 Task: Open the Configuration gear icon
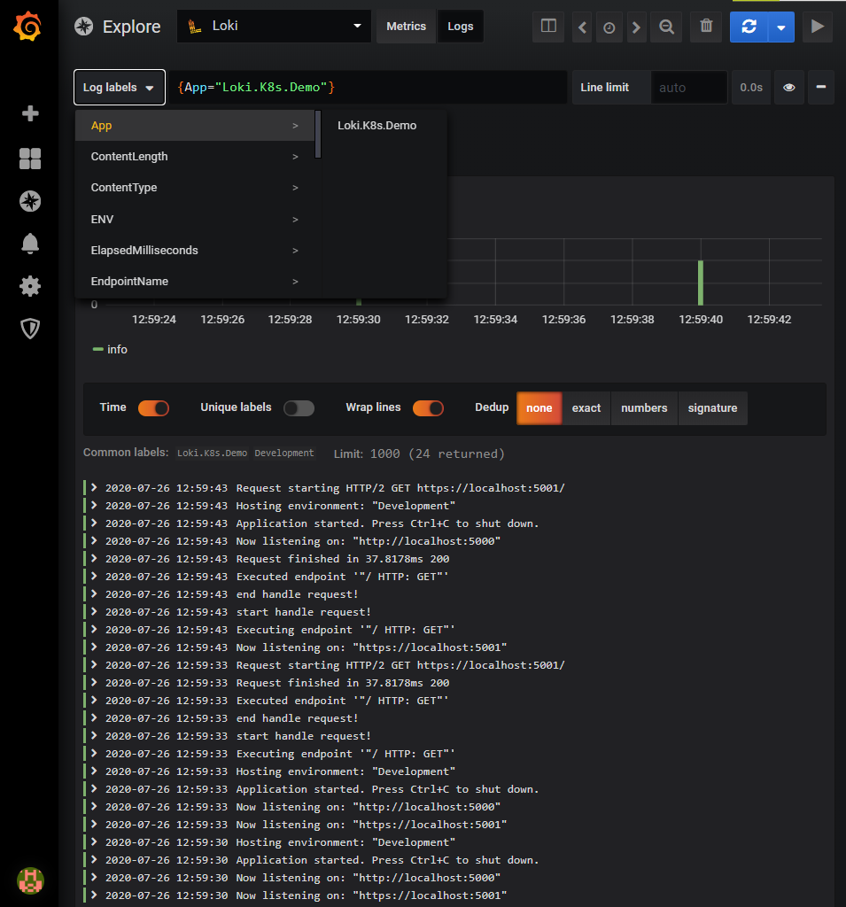click(x=30, y=286)
